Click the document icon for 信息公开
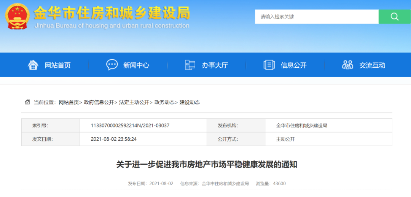The width and height of the screenshot is (411, 197). click(x=269, y=65)
